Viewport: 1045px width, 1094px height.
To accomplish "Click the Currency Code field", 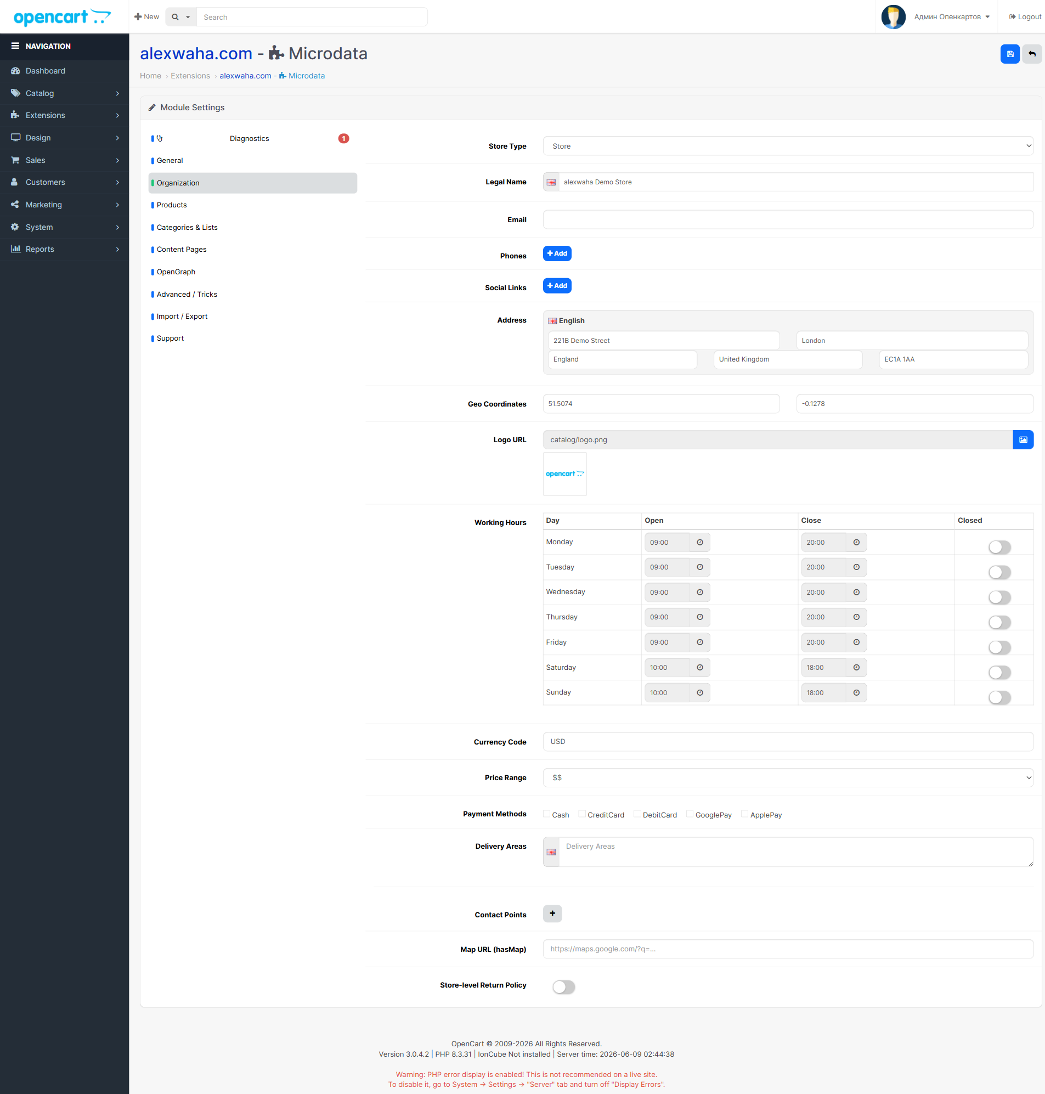I will tap(788, 741).
